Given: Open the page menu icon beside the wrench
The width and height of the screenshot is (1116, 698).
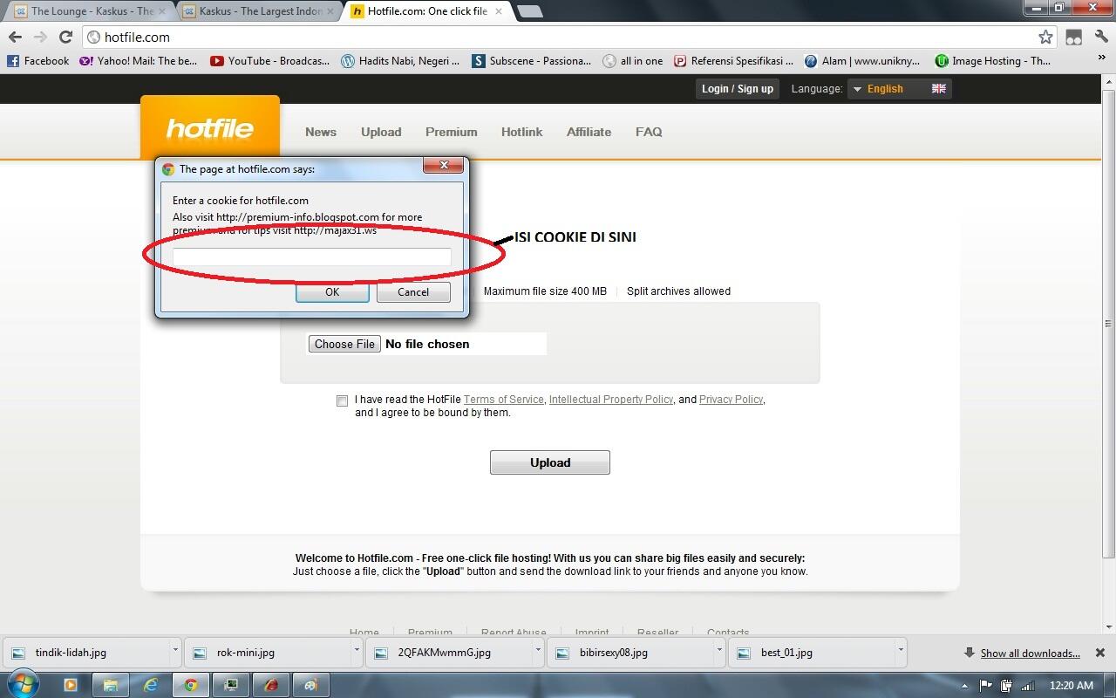Looking at the screenshot, I should click(1074, 37).
